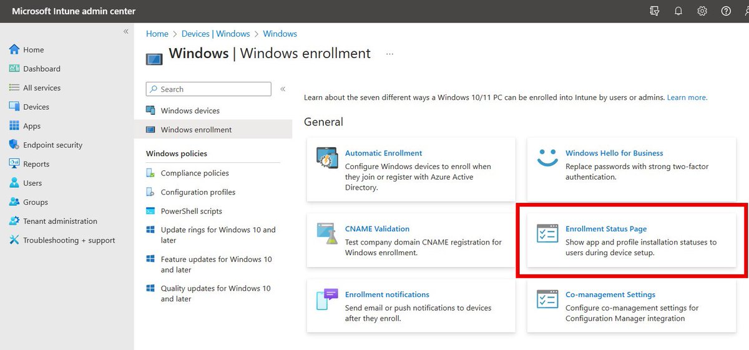The image size is (749, 350).
Task: Click the Troubleshooting wrench icon
Action: (14, 240)
